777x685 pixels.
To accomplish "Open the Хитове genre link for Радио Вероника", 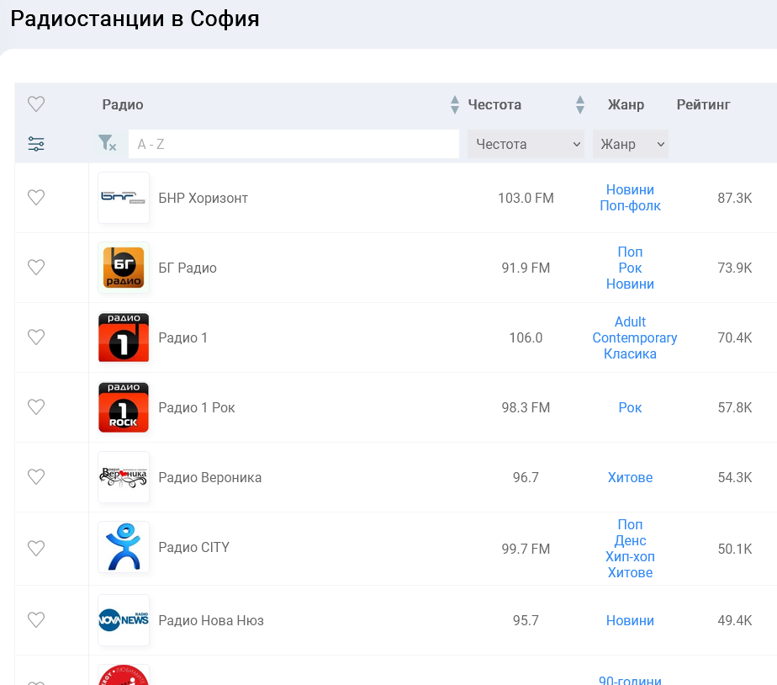I will coord(630,477).
